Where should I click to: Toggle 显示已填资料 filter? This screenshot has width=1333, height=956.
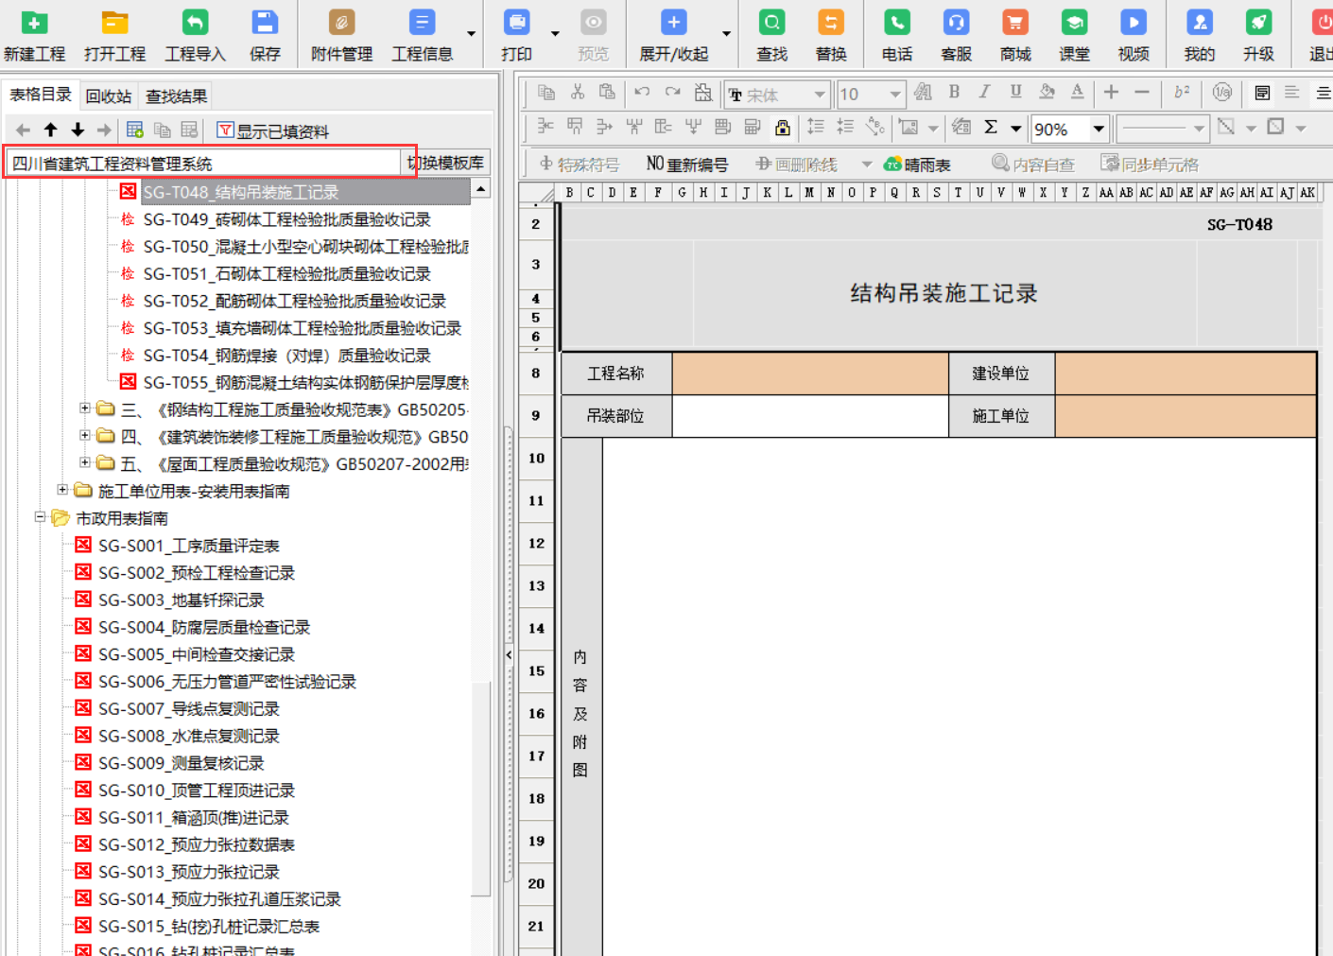click(272, 130)
